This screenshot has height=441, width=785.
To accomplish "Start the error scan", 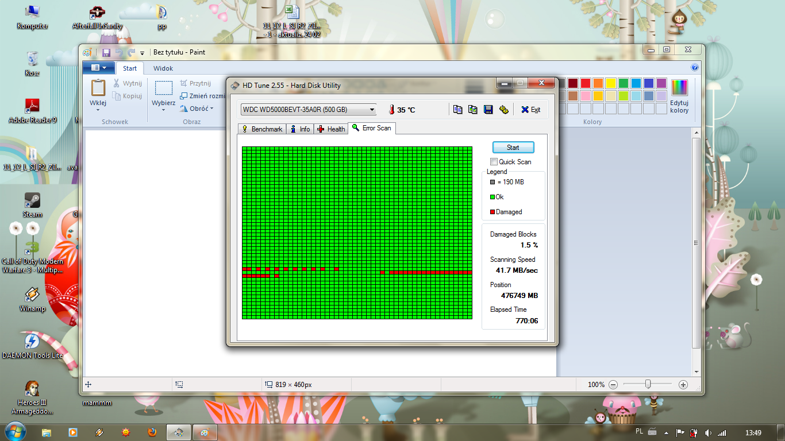I will pos(513,148).
